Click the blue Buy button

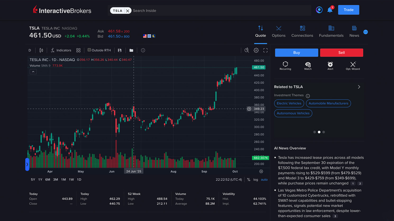[x=296, y=52]
